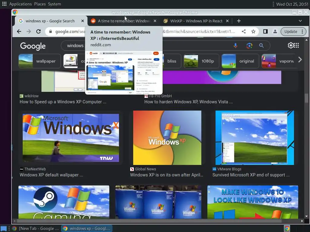This screenshot has height=232, width=310.
Task: Switch to New Tab - Google taskbar window
Action: pyautogui.click(x=35, y=228)
